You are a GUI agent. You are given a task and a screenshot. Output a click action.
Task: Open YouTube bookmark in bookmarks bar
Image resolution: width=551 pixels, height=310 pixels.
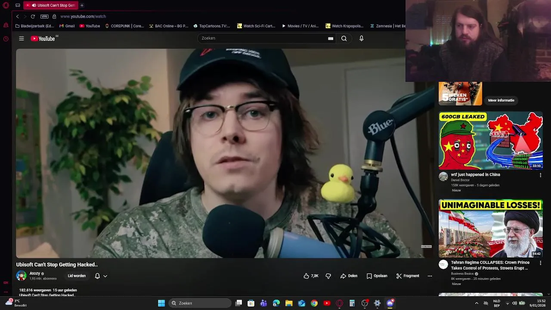89,26
